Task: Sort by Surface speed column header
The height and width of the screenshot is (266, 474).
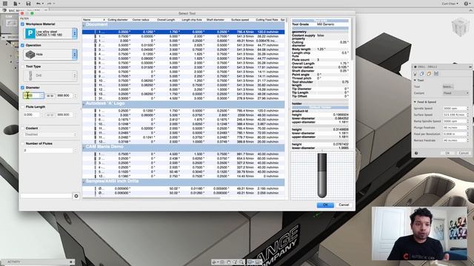Action: pyautogui.click(x=240, y=20)
